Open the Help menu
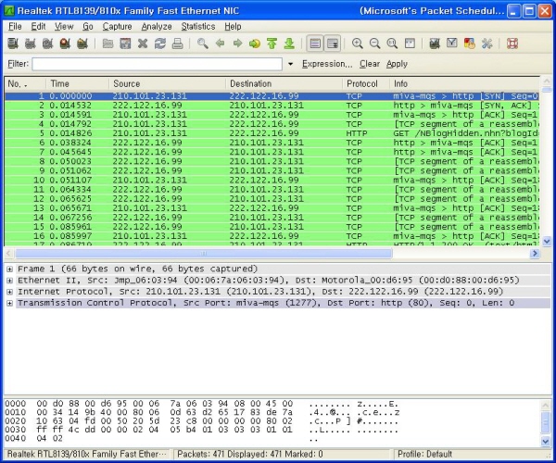 pos(233,27)
